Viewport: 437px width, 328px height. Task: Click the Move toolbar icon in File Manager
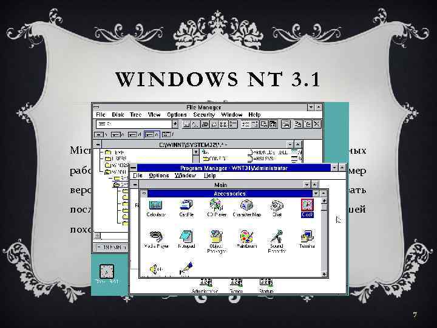tap(308, 124)
